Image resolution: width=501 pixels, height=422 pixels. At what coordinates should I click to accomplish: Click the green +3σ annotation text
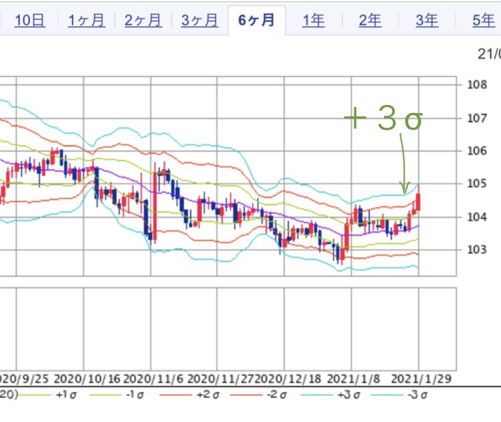pos(384,120)
